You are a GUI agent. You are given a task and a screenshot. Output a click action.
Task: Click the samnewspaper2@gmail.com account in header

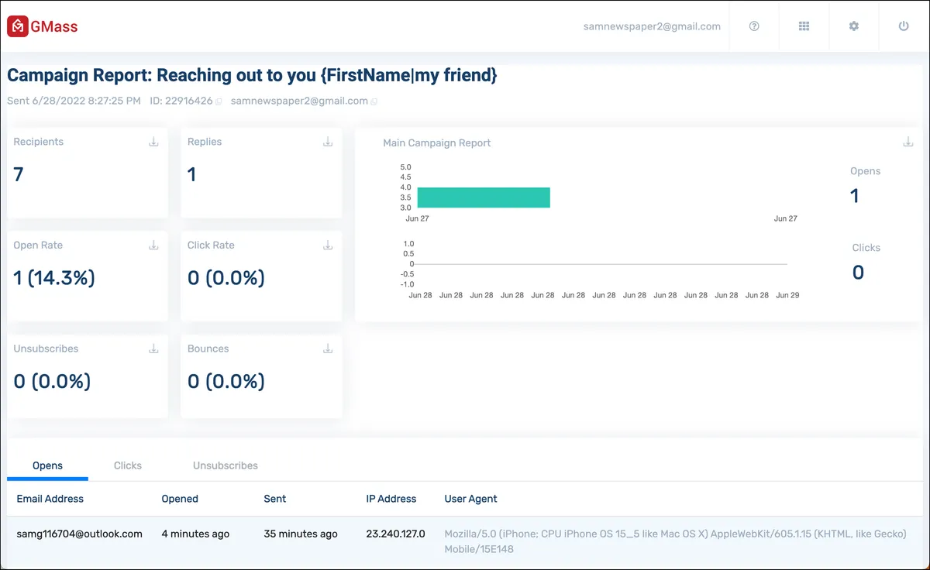point(652,26)
